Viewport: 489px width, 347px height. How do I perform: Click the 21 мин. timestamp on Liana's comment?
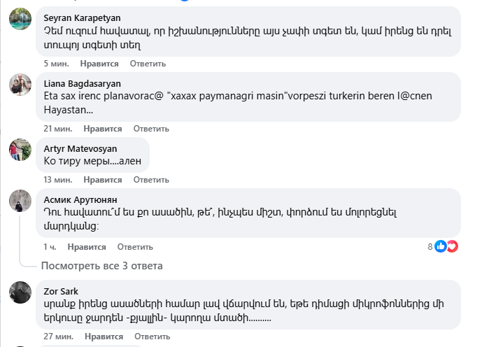pyautogui.click(x=58, y=129)
